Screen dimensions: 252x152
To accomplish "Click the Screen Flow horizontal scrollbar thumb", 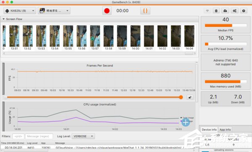I will [x=189, y=53].
